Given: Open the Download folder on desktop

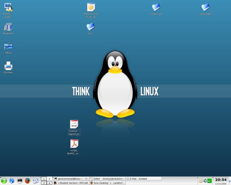Looking at the screenshot, I should (x=156, y=7).
